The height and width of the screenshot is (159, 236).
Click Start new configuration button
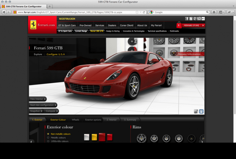pos(43,105)
